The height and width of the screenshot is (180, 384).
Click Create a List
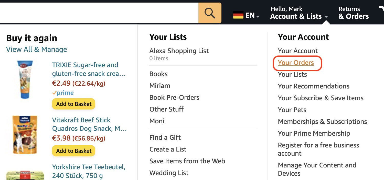[168, 149]
